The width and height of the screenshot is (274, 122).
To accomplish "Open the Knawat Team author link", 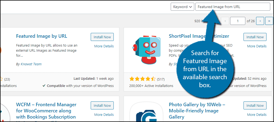I will tap(31, 64).
